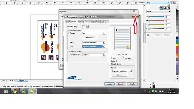
Task: Switch to the Opciones adicionales tab
Action: (x=92, y=22)
